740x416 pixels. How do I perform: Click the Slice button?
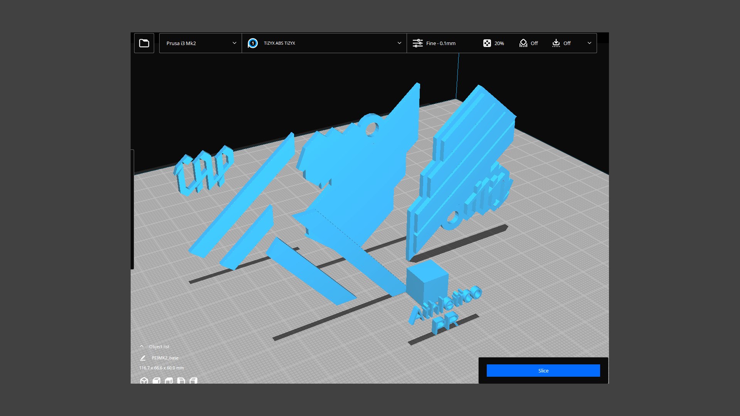[x=543, y=371]
